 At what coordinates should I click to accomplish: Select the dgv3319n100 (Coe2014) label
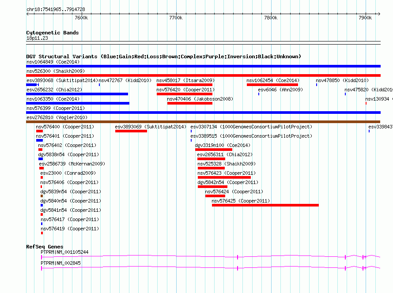(223, 145)
